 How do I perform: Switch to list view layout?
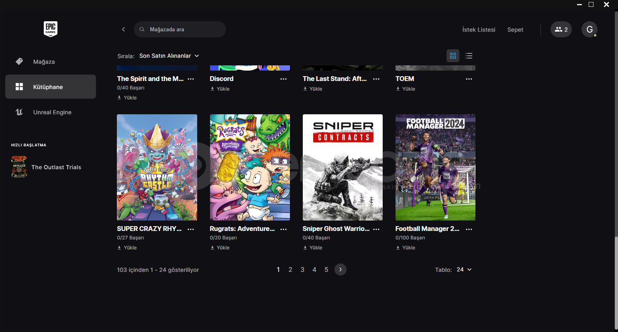[x=469, y=56]
